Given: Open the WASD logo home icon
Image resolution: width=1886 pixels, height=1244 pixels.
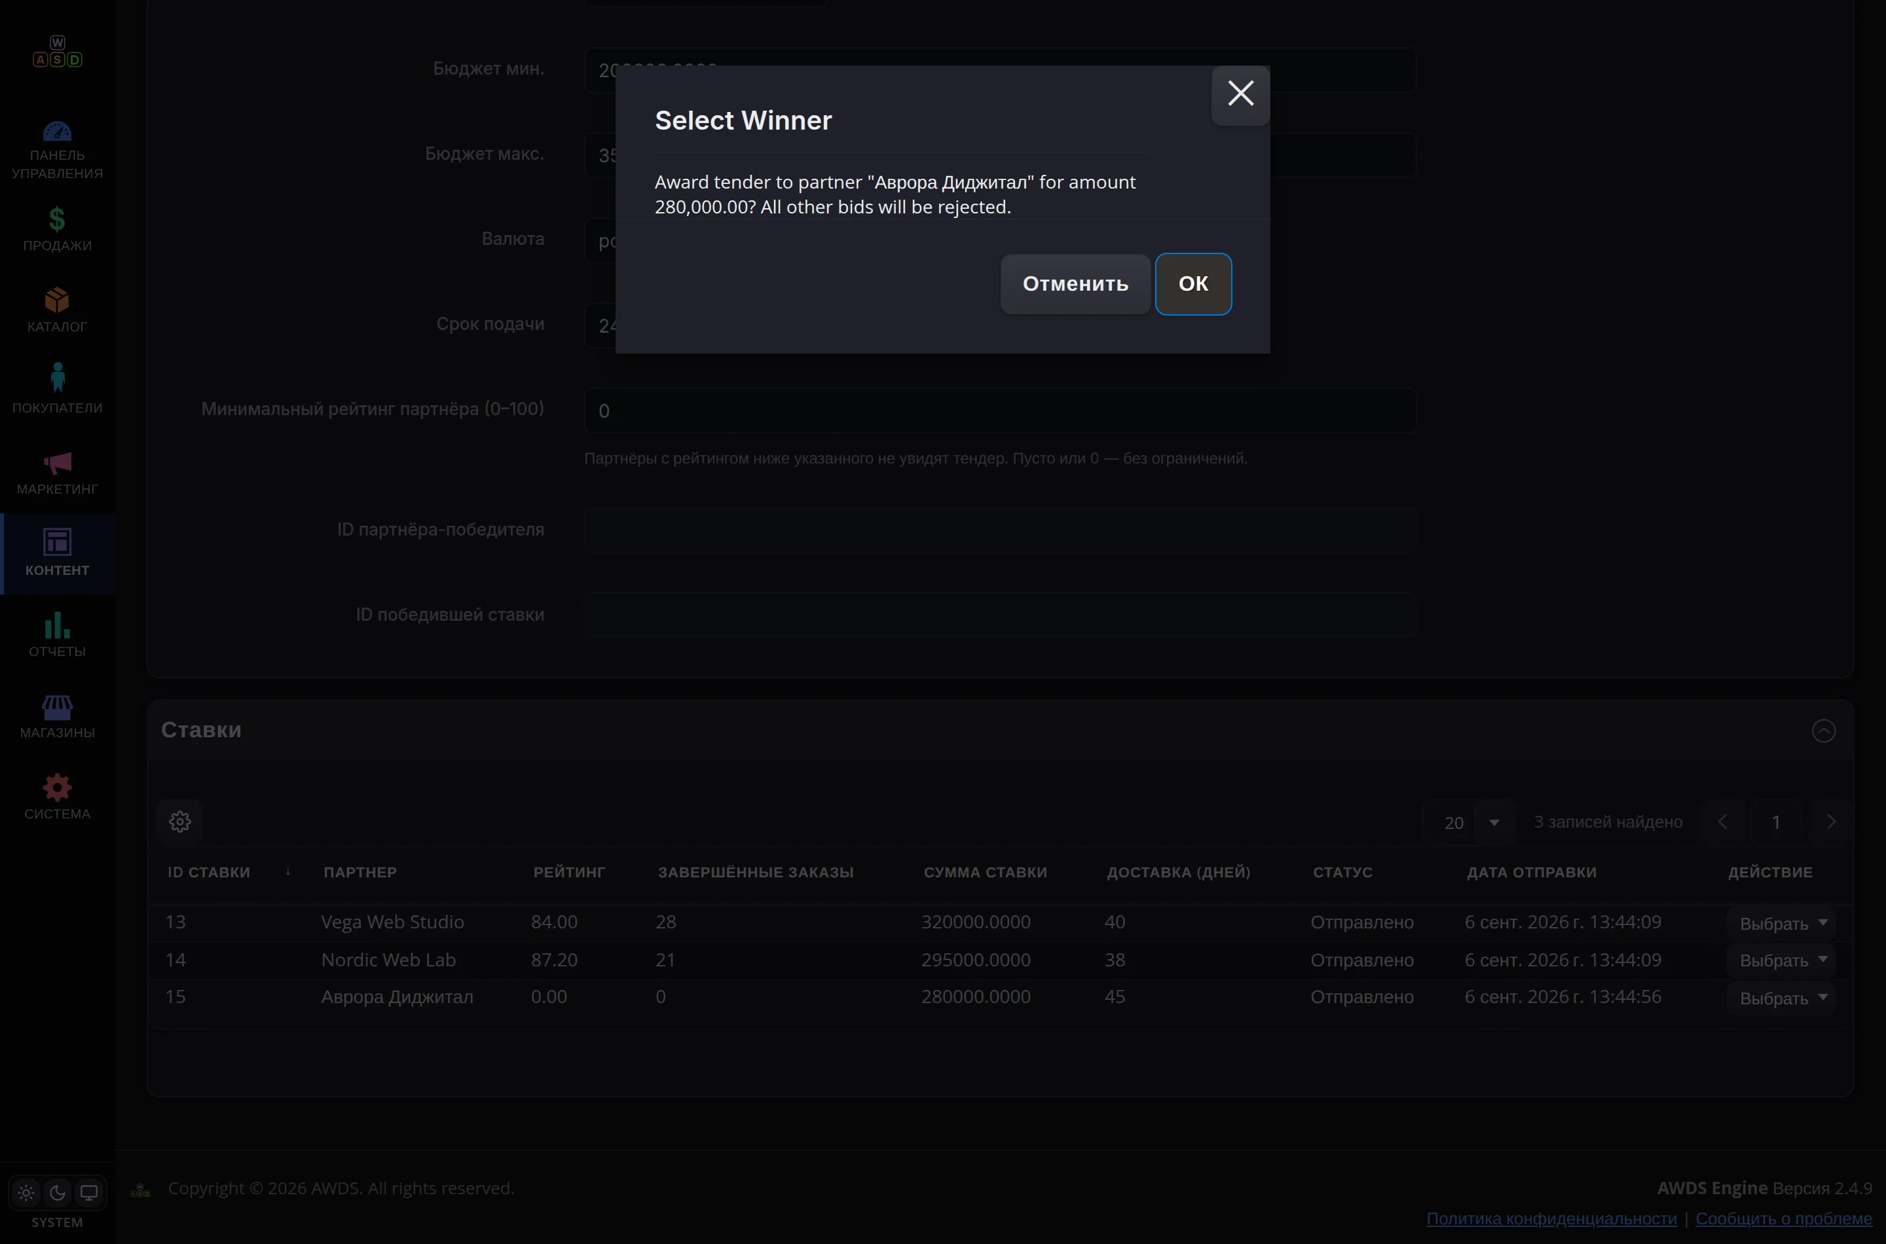Looking at the screenshot, I should (57, 52).
